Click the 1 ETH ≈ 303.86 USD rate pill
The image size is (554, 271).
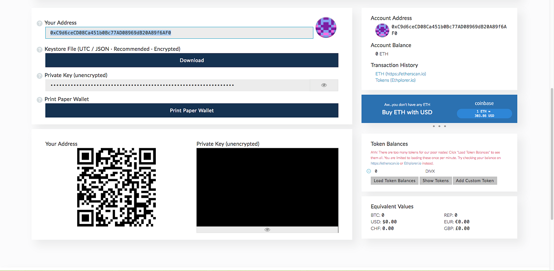coord(484,114)
